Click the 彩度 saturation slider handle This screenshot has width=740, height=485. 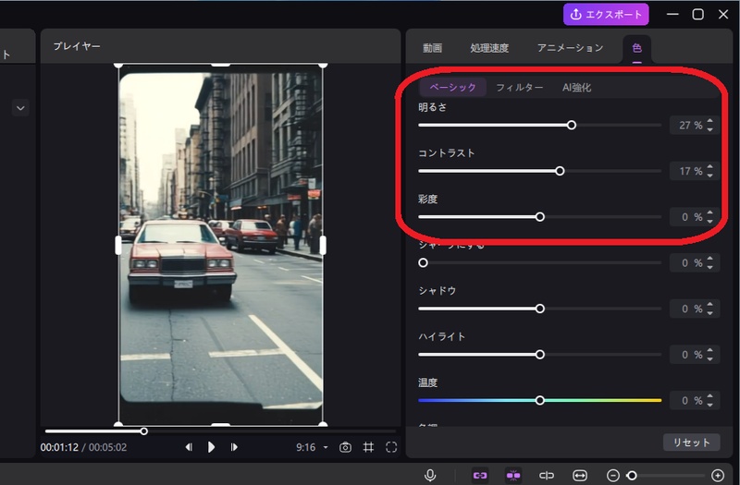(x=540, y=217)
